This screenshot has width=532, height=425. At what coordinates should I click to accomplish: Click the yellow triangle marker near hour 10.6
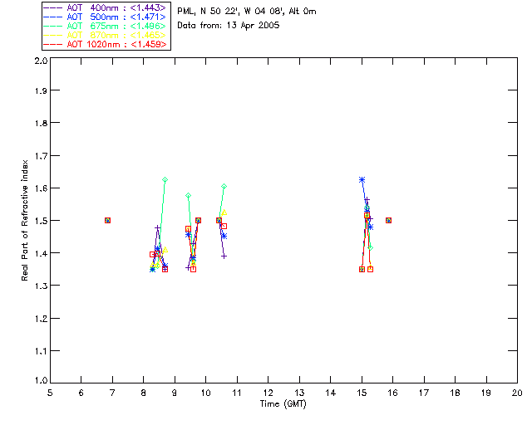(x=224, y=212)
